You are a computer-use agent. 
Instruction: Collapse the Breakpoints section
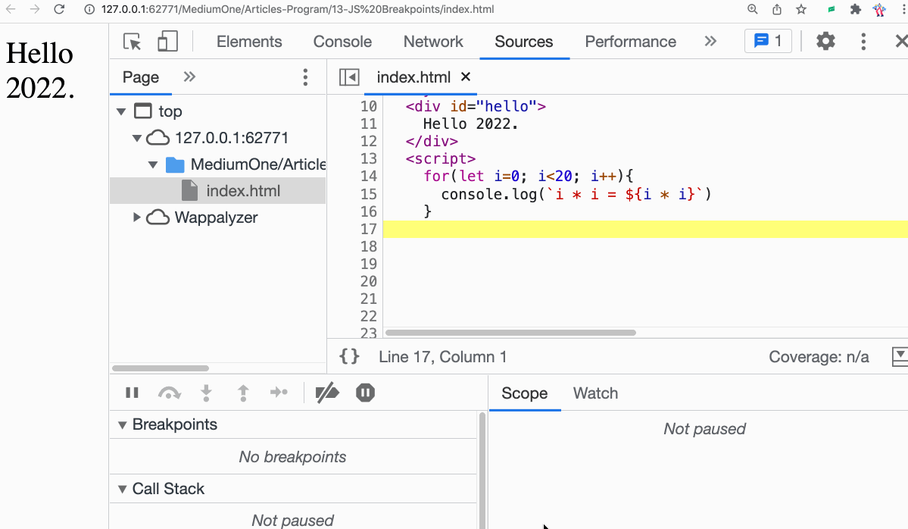pyautogui.click(x=123, y=425)
